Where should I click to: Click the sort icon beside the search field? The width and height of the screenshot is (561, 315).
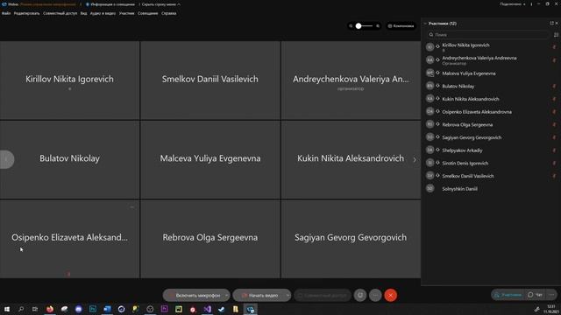[x=556, y=35]
